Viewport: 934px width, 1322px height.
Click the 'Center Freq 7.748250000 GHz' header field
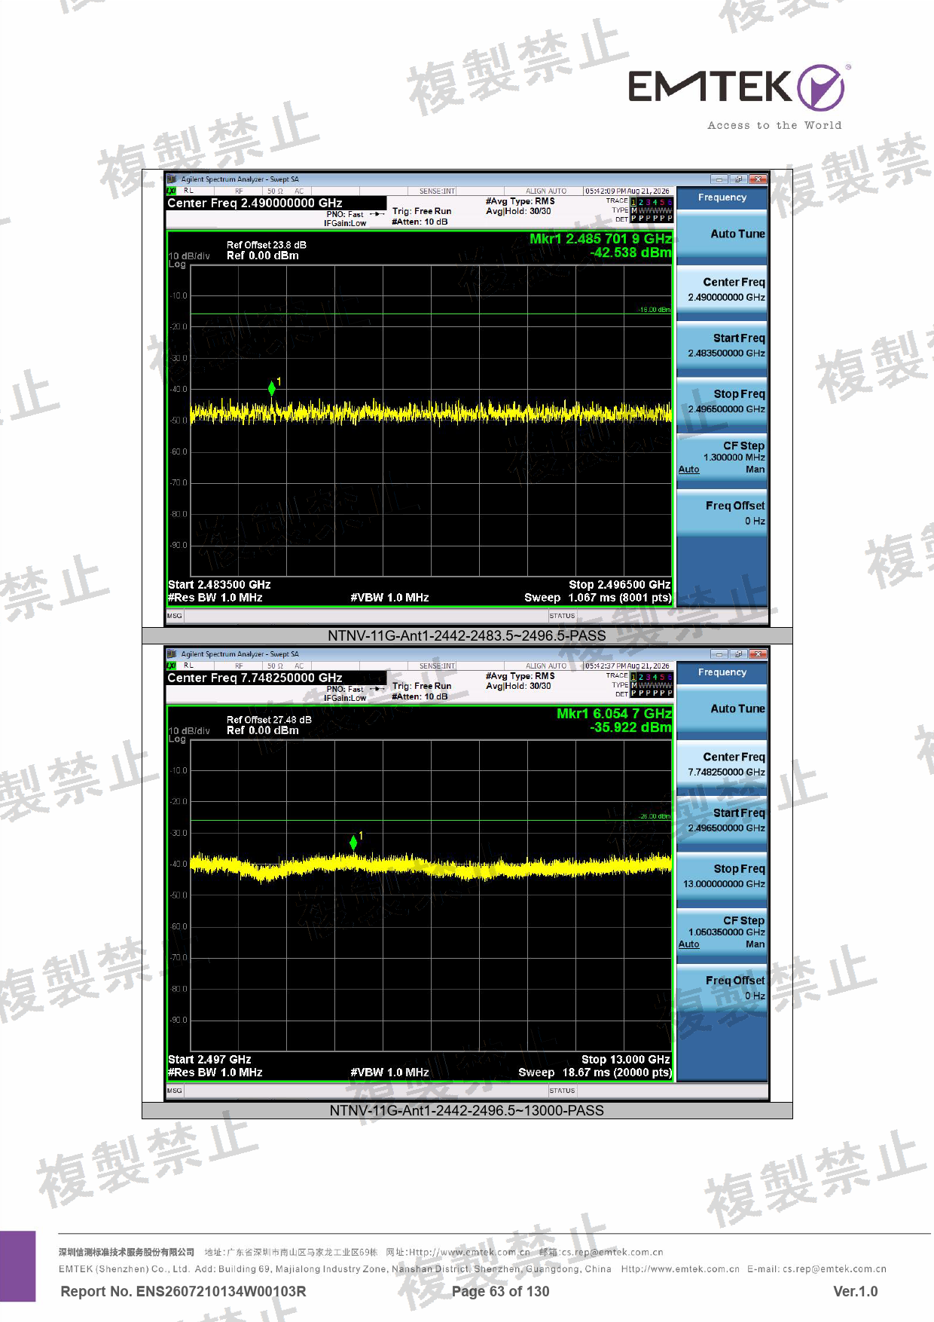(276, 678)
